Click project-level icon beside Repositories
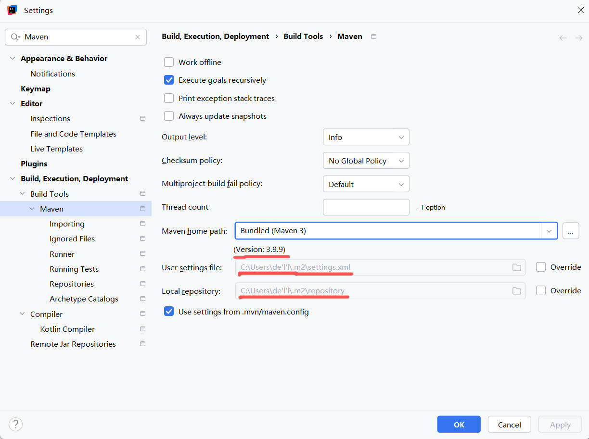Screen dimensions: 589x439 point(142,284)
